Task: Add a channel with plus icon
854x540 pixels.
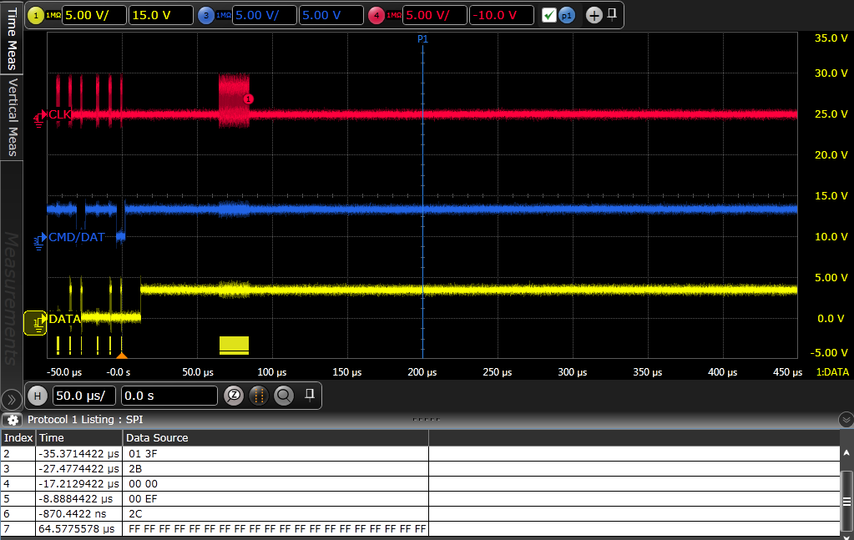Action: click(x=594, y=15)
